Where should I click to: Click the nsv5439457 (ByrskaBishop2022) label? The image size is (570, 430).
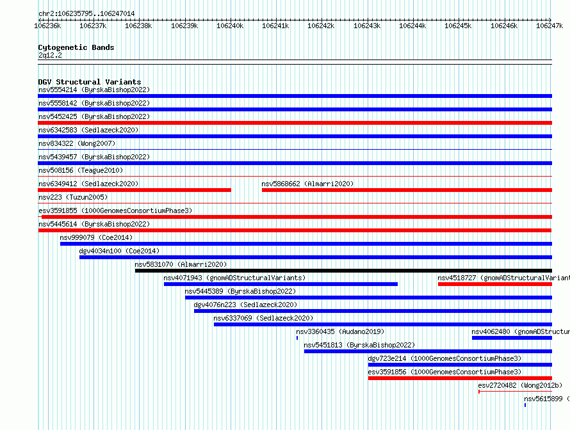(x=94, y=157)
